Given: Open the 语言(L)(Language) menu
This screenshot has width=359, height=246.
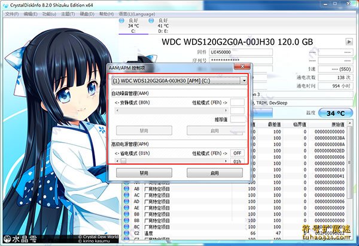Looking at the screenshot, I should tap(137, 14).
